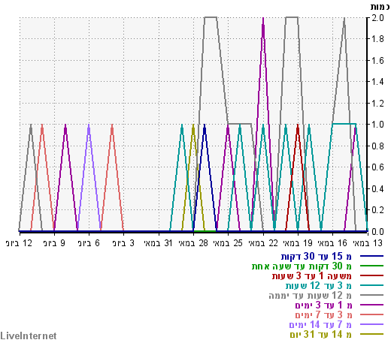The width and height of the screenshot is (391, 343).
Task: Select legend label 'מ 1 עד 3 ימים'
Action: (323, 305)
